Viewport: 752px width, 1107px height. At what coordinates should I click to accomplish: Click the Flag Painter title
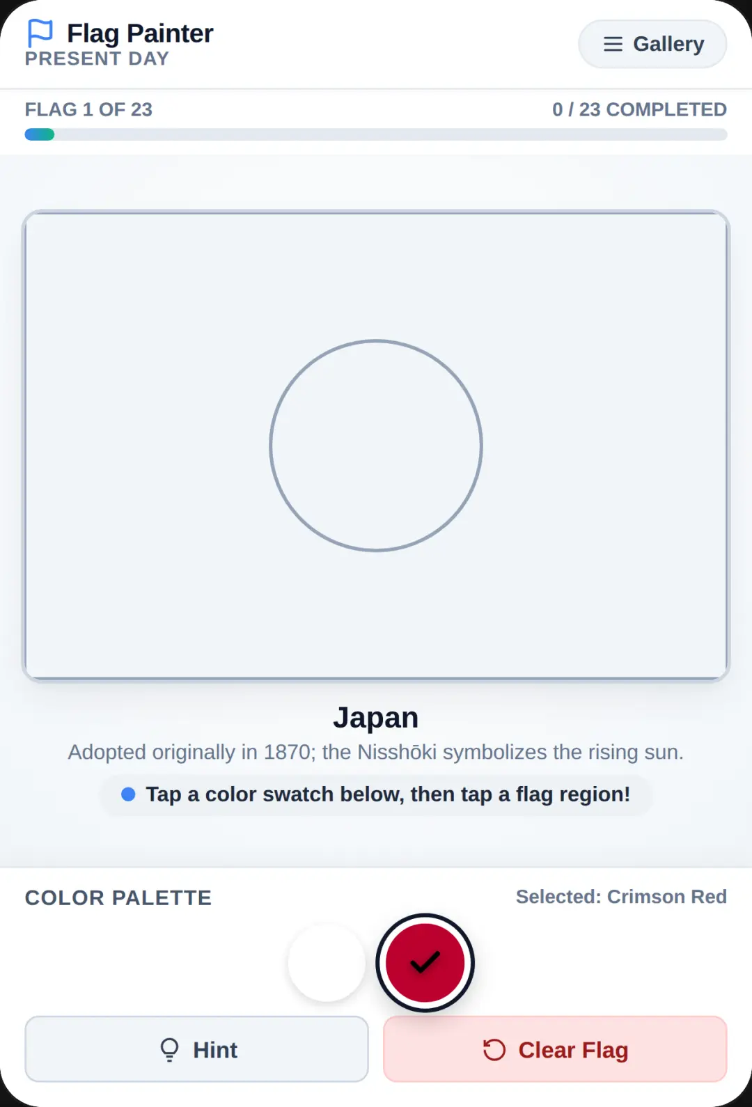(x=140, y=33)
